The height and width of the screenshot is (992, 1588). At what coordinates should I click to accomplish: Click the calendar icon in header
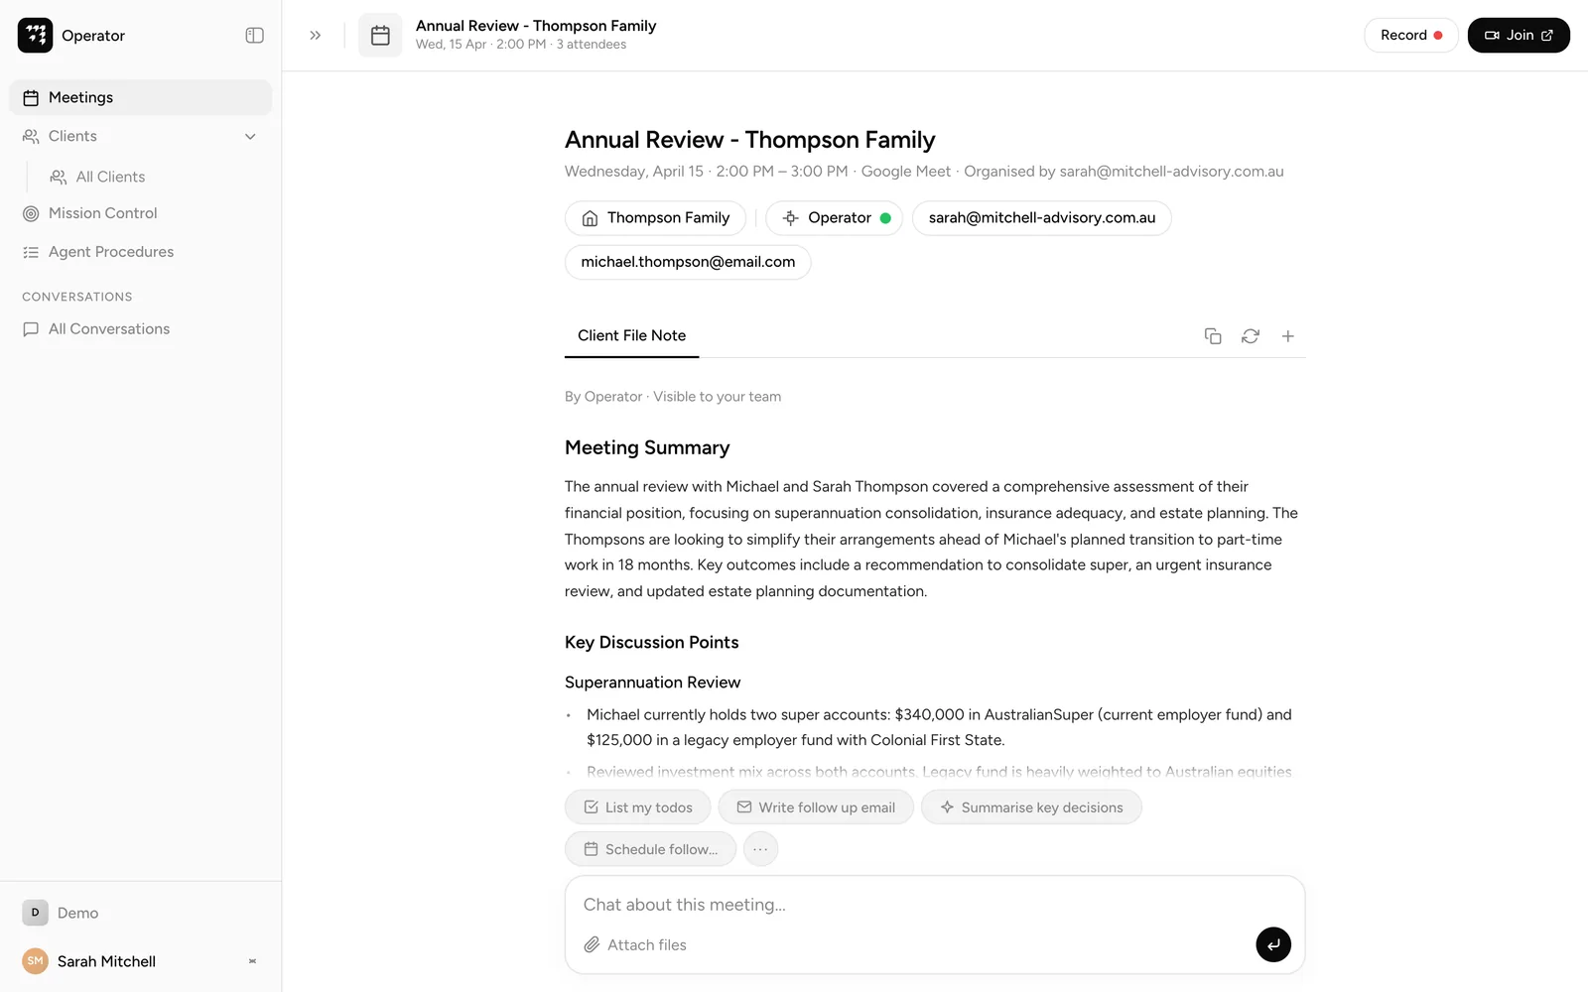click(380, 36)
